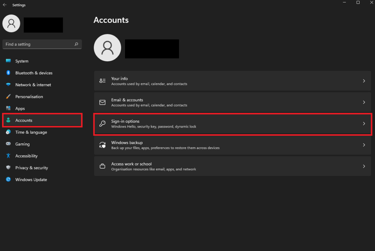Viewport: 375px width, 251px height.
Task: Click the Accessibility icon in the sidebar
Action: tap(8, 156)
